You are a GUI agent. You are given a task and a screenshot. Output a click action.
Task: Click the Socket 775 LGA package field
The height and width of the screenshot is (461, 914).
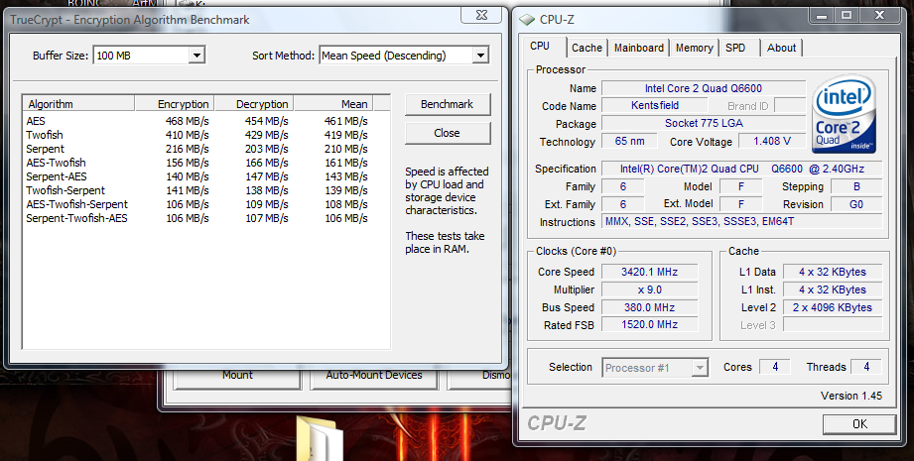[x=704, y=123]
